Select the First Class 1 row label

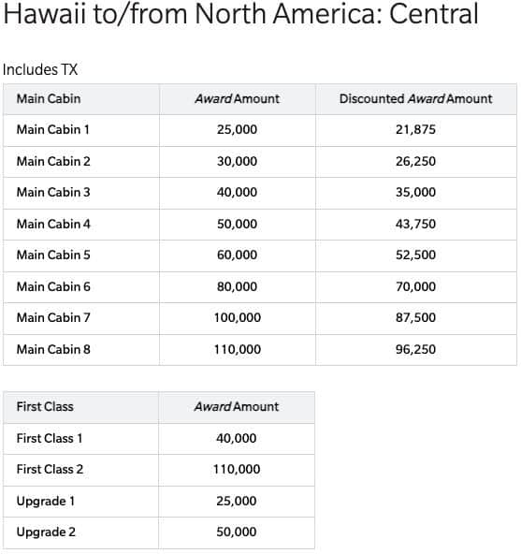(x=50, y=439)
